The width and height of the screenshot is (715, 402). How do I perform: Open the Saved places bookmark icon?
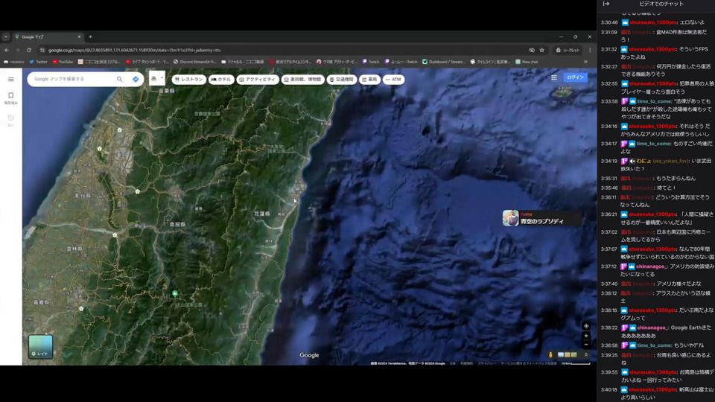[x=11, y=95]
